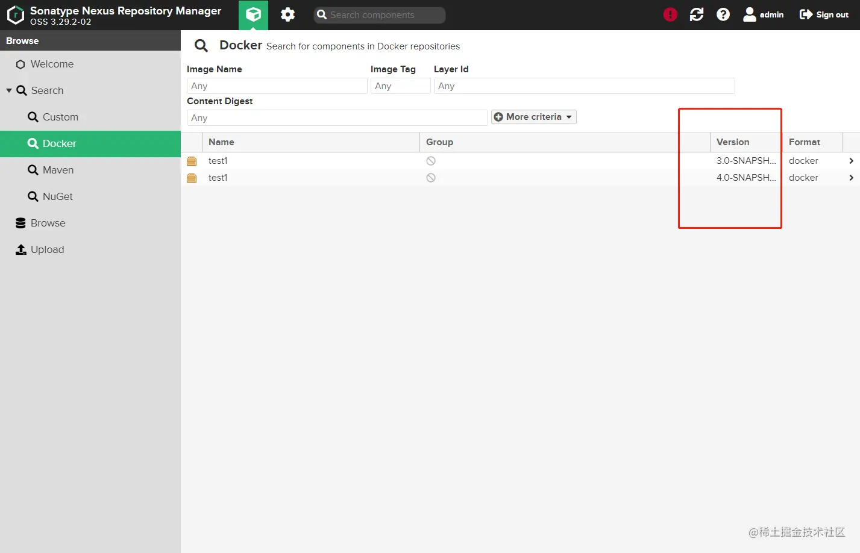Open the Custom search page
Viewport: 860px width, 553px height.
90,117
